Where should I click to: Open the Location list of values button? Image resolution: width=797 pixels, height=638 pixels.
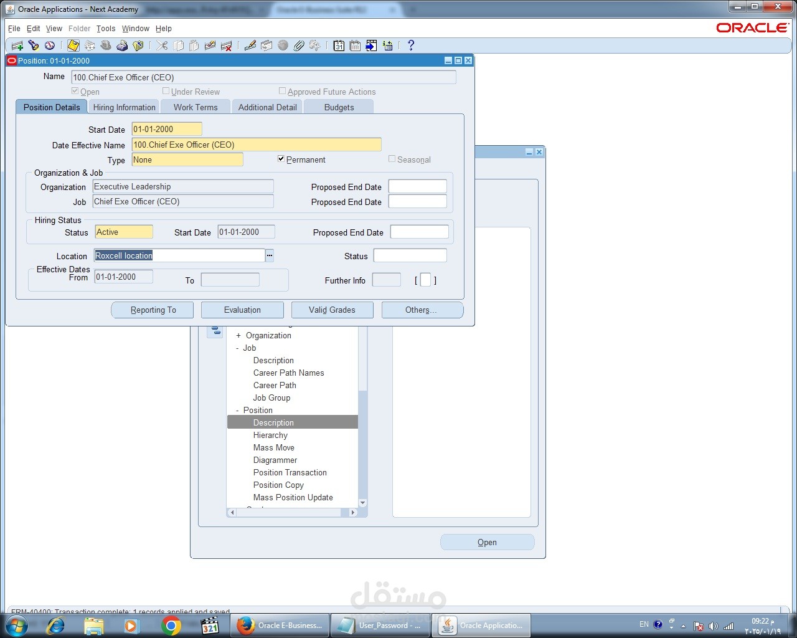coord(270,255)
